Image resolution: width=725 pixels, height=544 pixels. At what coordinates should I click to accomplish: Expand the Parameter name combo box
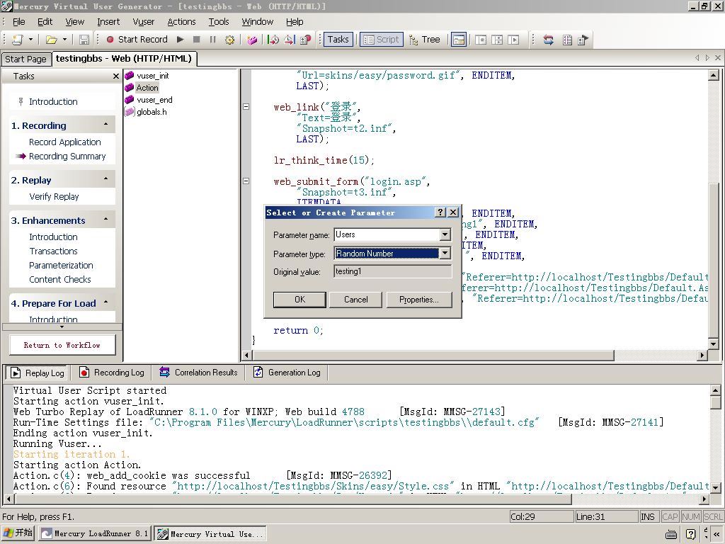pyautogui.click(x=445, y=234)
